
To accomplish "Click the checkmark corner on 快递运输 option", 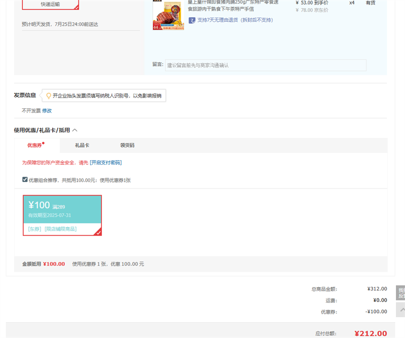I will click(x=76, y=7).
